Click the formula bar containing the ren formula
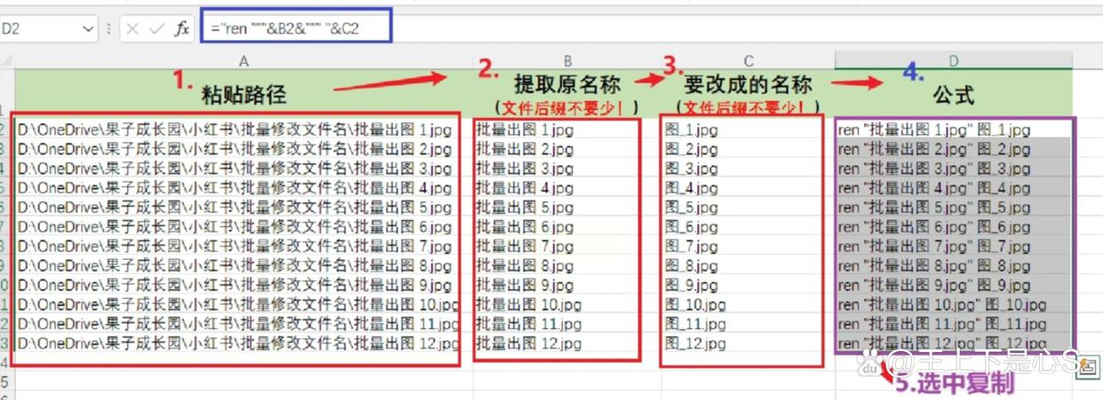 [297, 29]
